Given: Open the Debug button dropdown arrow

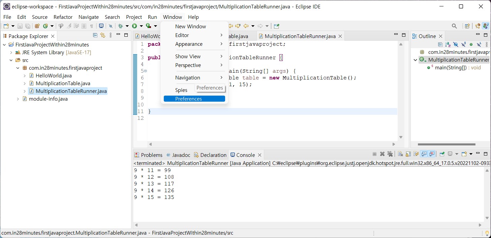Looking at the screenshot, I should point(127,26).
